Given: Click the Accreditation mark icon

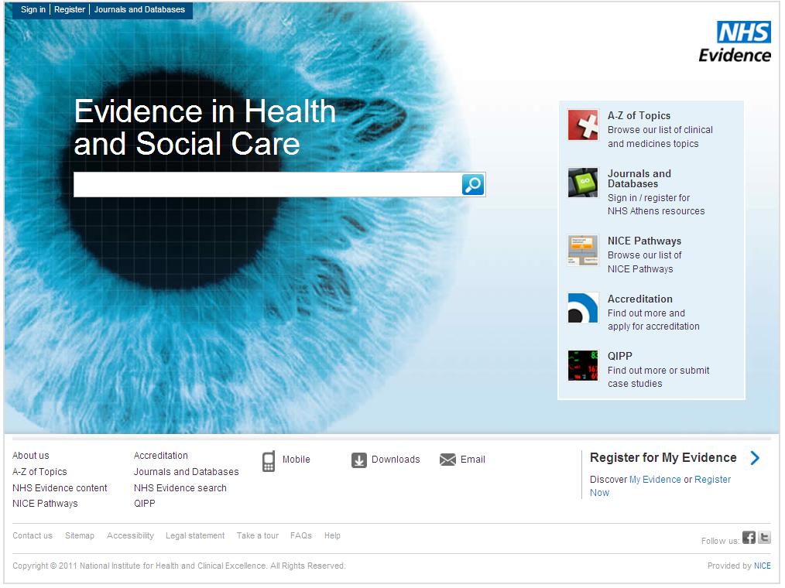Looking at the screenshot, I should point(583,308).
